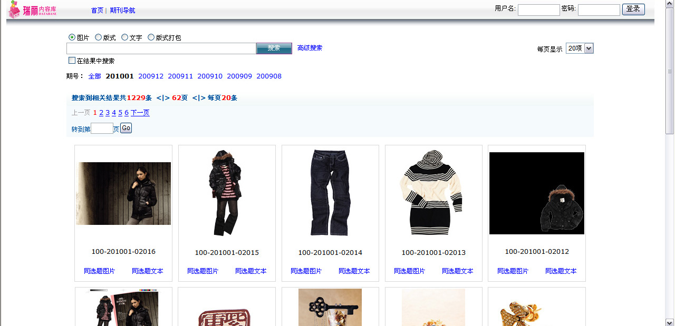This screenshot has height=326, width=675.
Task: Open the striped hooded sweater dress thumbnail
Action: pos(433,193)
